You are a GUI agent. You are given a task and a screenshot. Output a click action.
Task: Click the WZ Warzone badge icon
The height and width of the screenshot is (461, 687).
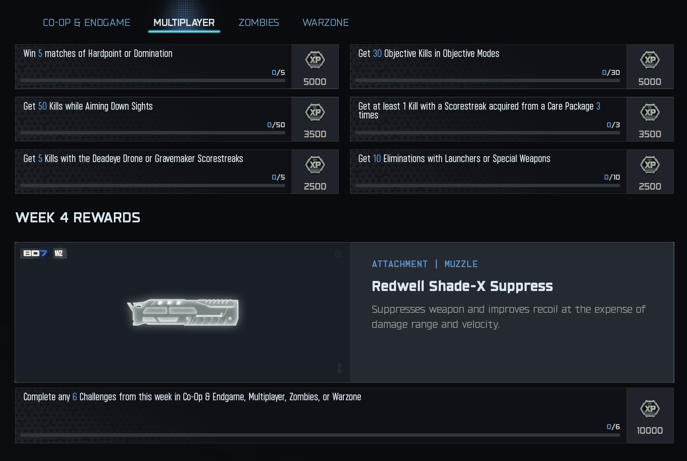tap(59, 253)
